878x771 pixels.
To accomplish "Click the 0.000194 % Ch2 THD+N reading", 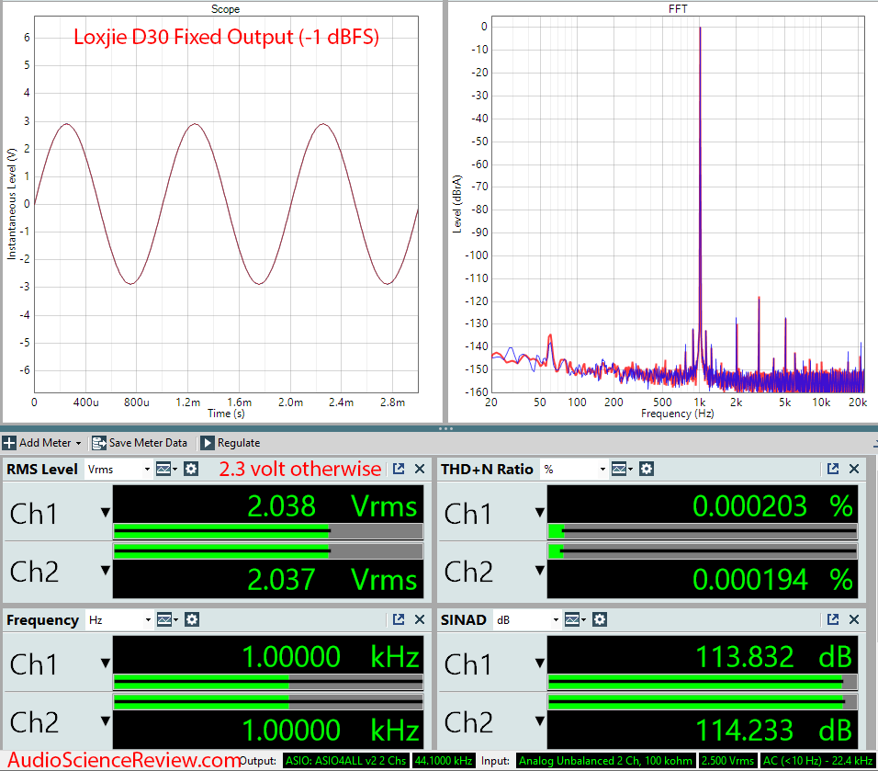I will click(x=772, y=579).
